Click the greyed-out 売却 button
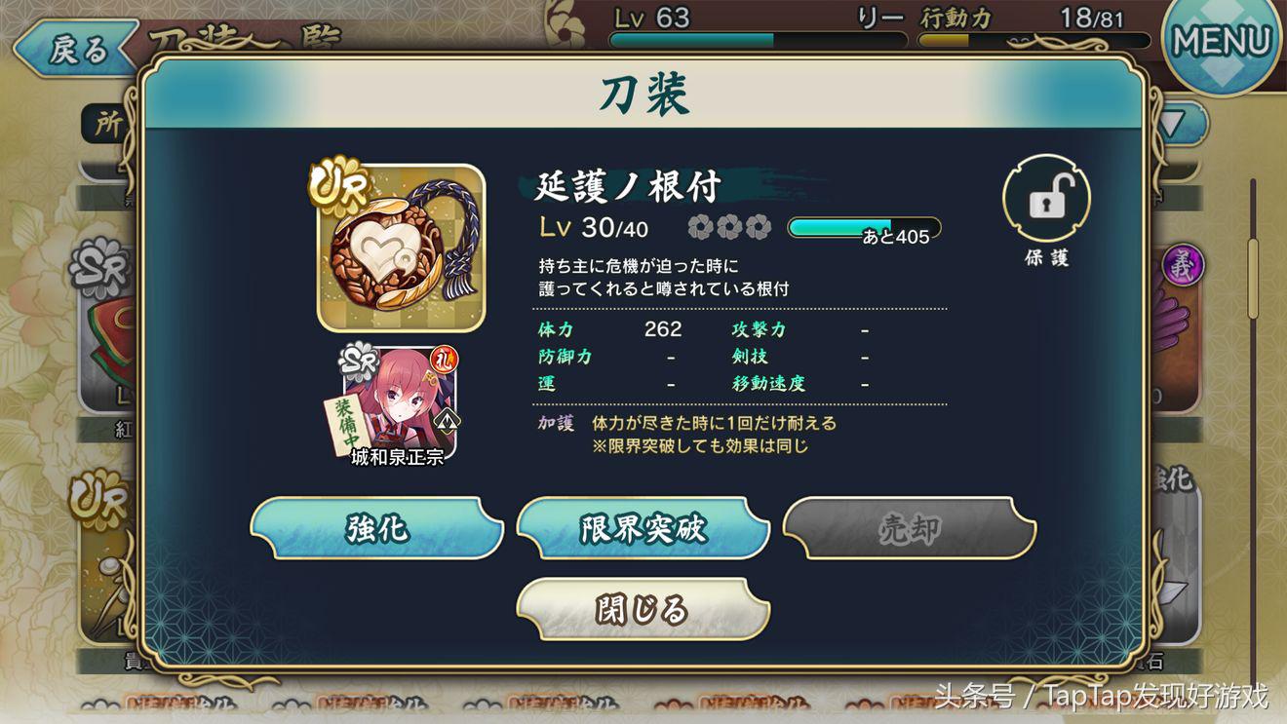The height and width of the screenshot is (724, 1287). pyautogui.click(x=909, y=528)
